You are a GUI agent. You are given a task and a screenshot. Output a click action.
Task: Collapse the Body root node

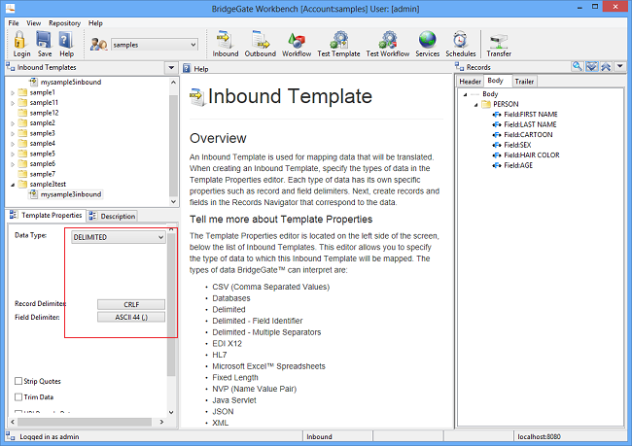tap(465, 94)
